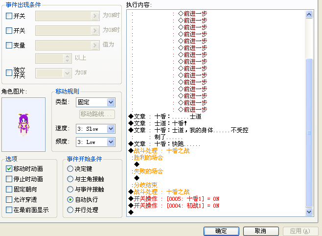Click the second 开关 selector arrow
This screenshot has height=236, width=322.
click(x=94, y=31)
